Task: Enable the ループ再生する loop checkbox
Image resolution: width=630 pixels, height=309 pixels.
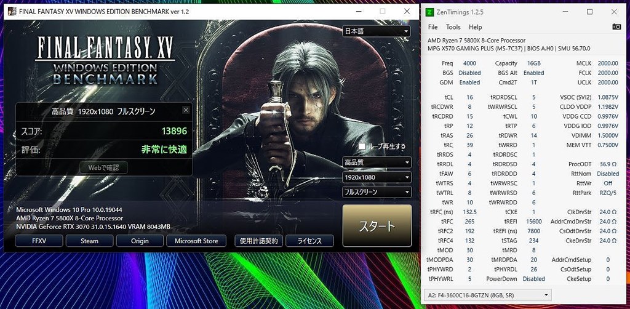Action: pos(362,146)
